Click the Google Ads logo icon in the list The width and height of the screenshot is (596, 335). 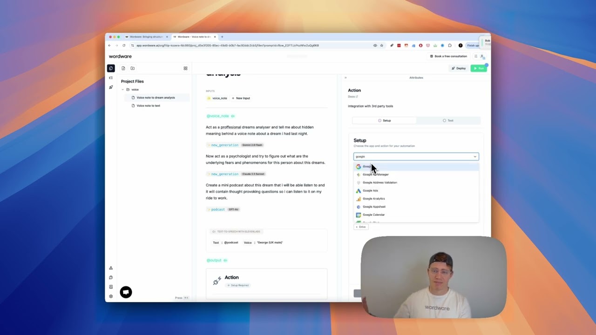pos(358,191)
